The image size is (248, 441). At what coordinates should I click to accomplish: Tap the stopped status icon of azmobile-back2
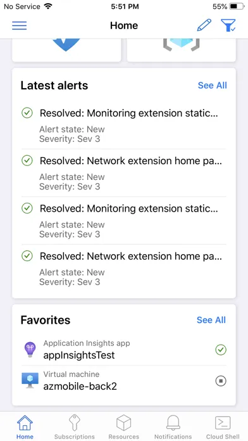[x=221, y=381]
